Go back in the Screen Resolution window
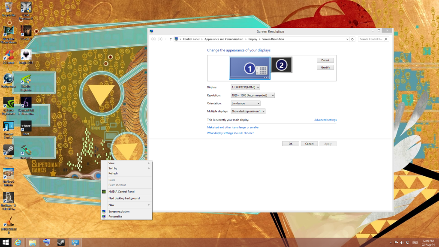Viewport: 439px width, 247px height. point(153,39)
